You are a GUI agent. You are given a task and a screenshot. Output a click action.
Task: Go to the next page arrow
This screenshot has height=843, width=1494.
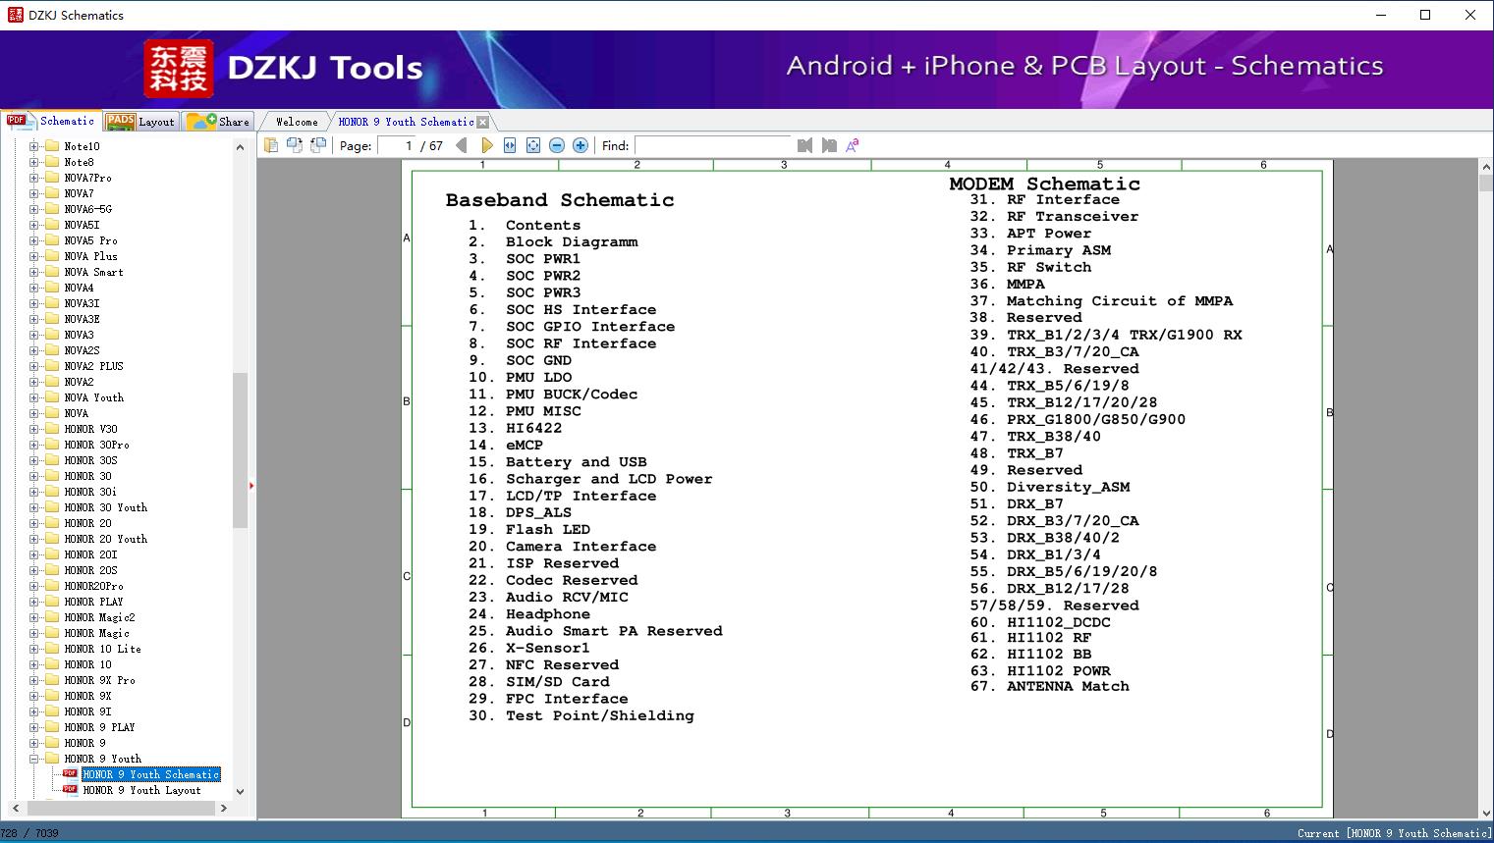[486, 145]
